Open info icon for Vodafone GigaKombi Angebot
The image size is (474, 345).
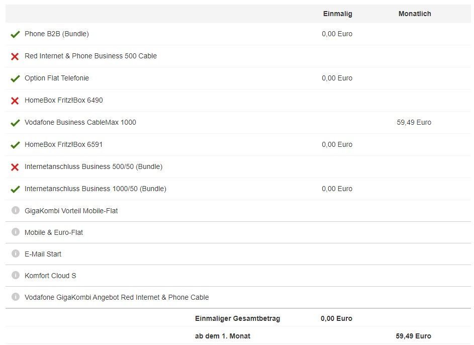16,297
